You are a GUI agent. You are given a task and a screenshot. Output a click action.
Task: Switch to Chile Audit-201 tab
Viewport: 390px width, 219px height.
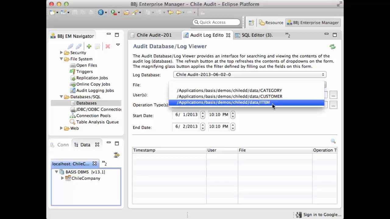tap(154, 35)
